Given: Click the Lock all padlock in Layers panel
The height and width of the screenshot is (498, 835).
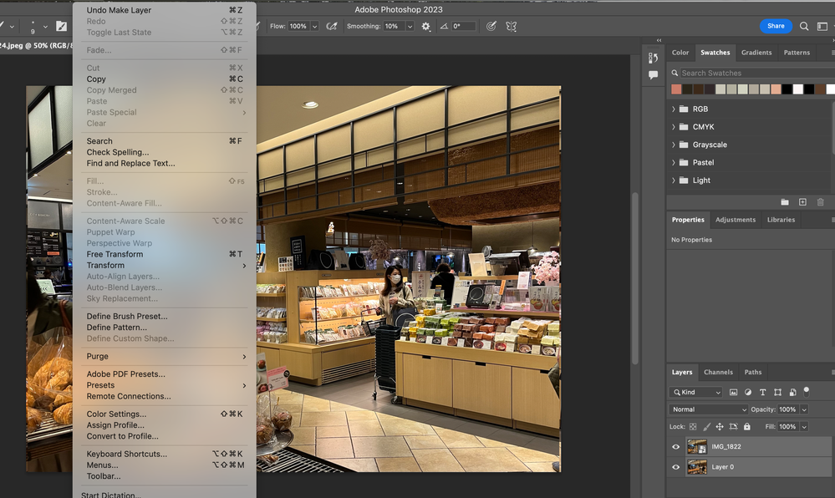Looking at the screenshot, I should click(x=746, y=426).
